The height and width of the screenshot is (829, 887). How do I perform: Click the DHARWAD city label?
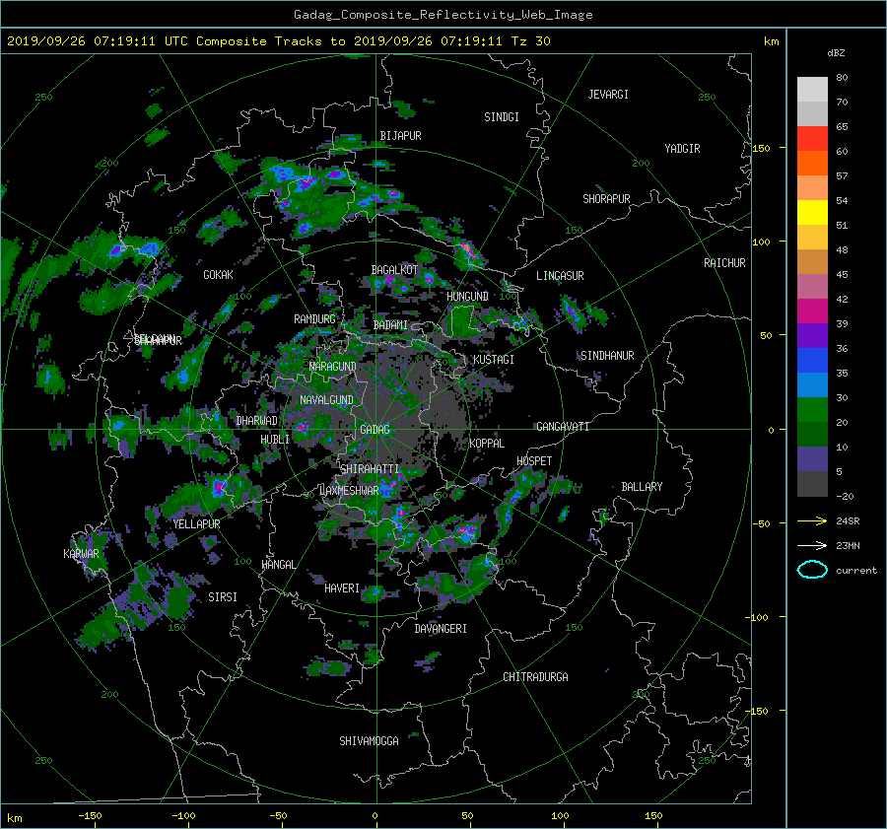(x=257, y=421)
